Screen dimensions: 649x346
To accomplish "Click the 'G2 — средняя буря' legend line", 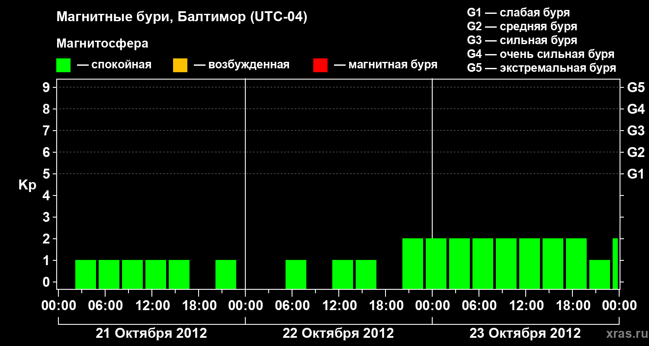I will tap(522, 26).
